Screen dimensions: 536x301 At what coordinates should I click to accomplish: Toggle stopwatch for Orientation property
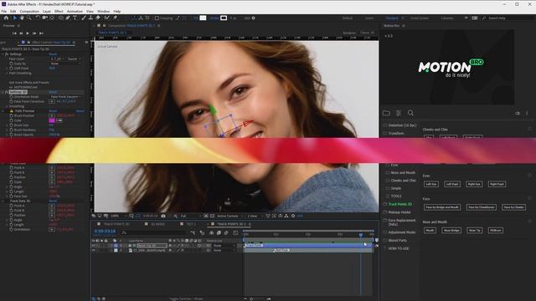point(11,230)
